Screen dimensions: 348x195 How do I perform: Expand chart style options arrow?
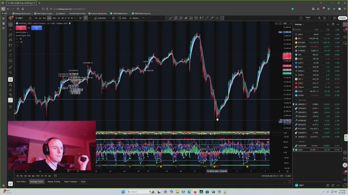coord(89,18)
